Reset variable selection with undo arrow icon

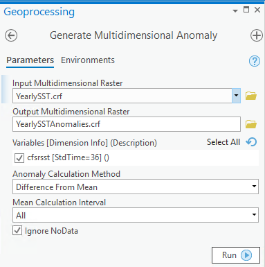pos(251,142)
